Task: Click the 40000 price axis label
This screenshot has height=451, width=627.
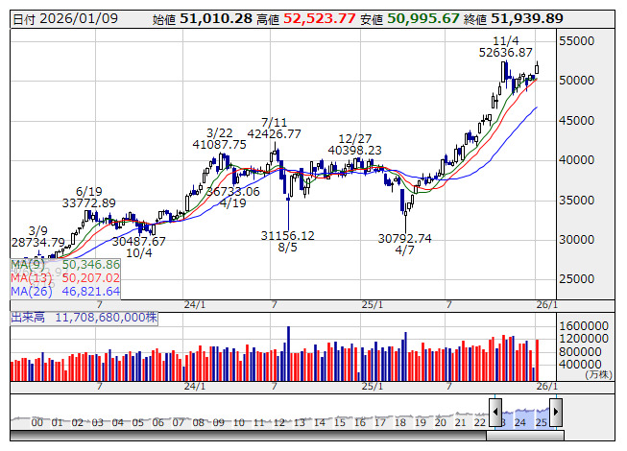Action: pyautogui.click(x=577, y=160)
